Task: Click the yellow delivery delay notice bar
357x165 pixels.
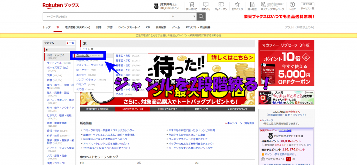Action: [x=178, y=36]
